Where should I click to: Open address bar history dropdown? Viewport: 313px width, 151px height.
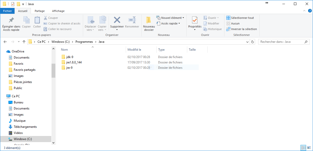pyautogui.click(x=247, y=42)
